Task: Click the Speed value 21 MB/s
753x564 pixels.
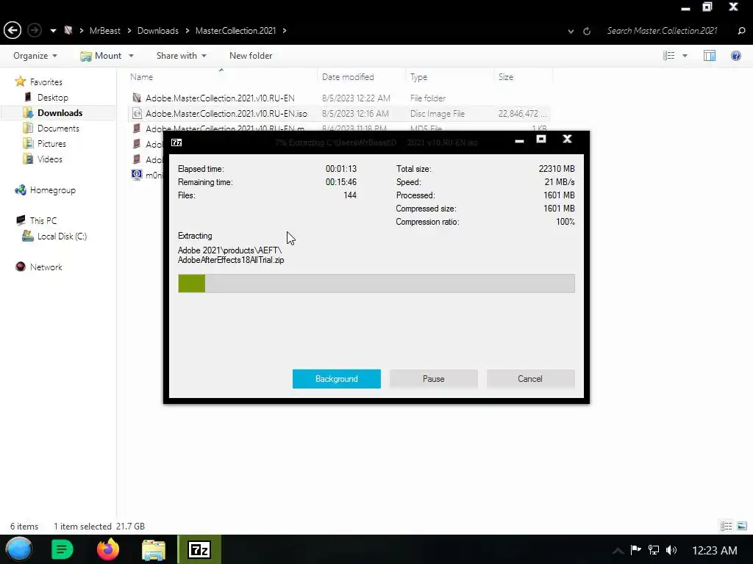Action: pyautogui.click(x=560, y=182)
